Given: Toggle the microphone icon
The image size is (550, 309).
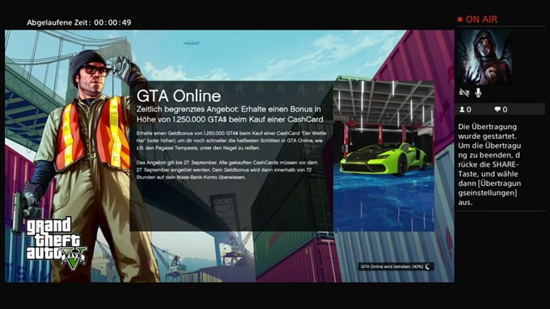Looking at the screenshot, I should coord(478,93).
